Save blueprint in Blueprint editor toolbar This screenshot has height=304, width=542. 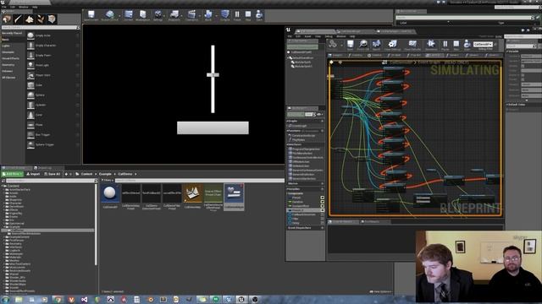pos(350,45)
